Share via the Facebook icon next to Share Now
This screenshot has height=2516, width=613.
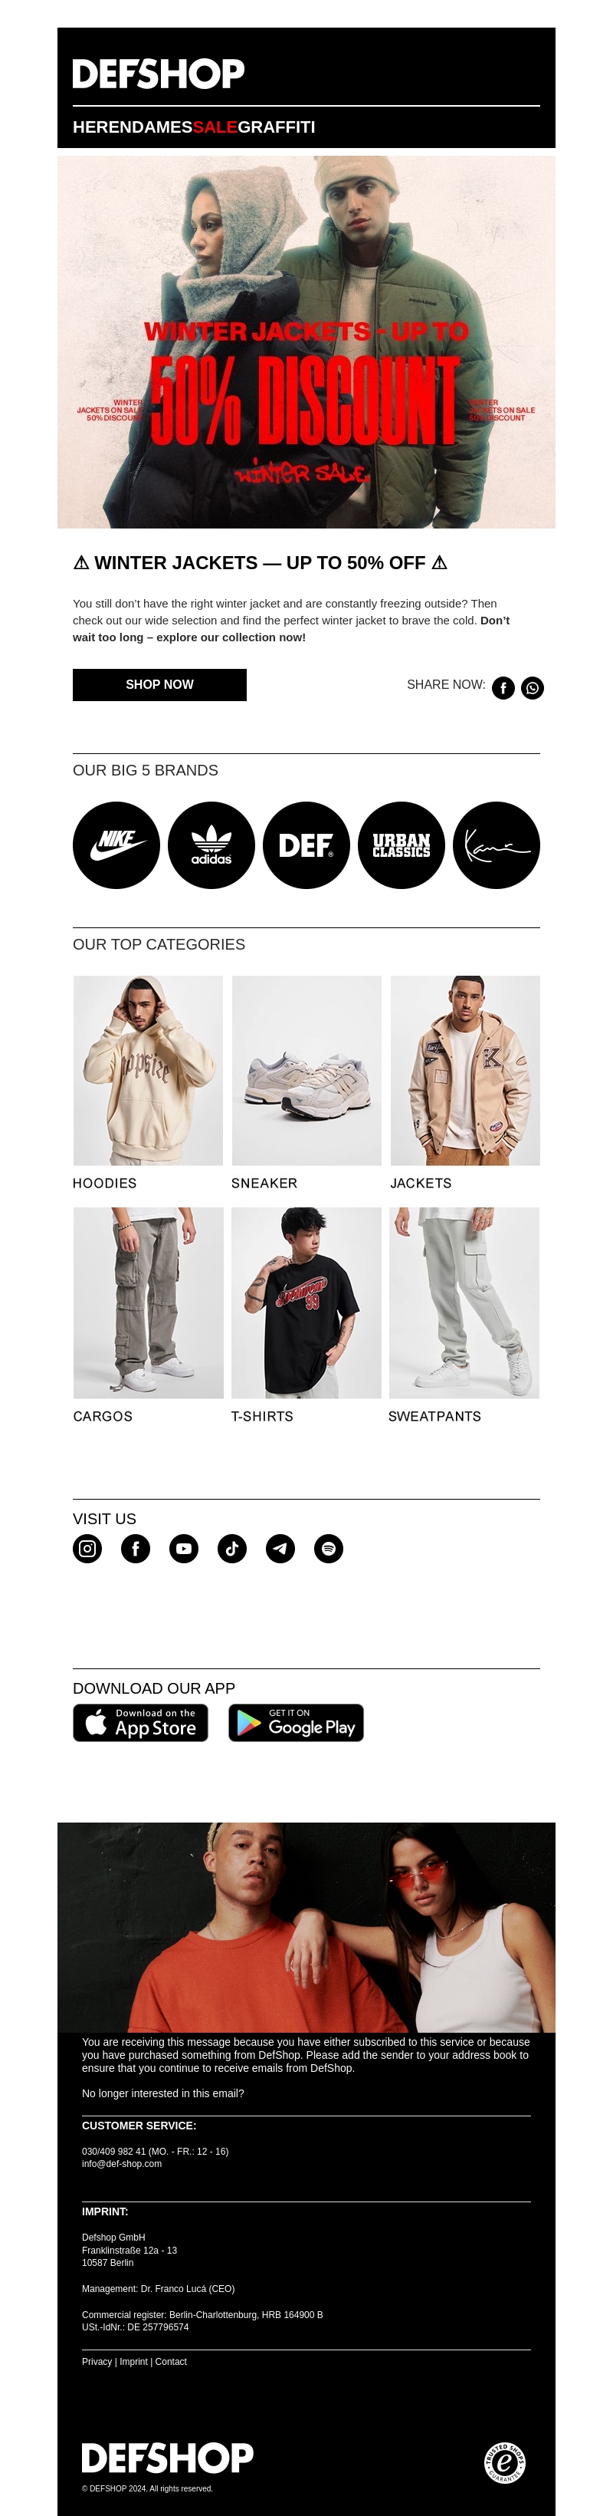click(x=503, y=687)
